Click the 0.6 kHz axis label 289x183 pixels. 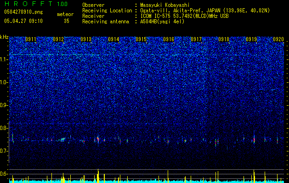coord(4,174)
